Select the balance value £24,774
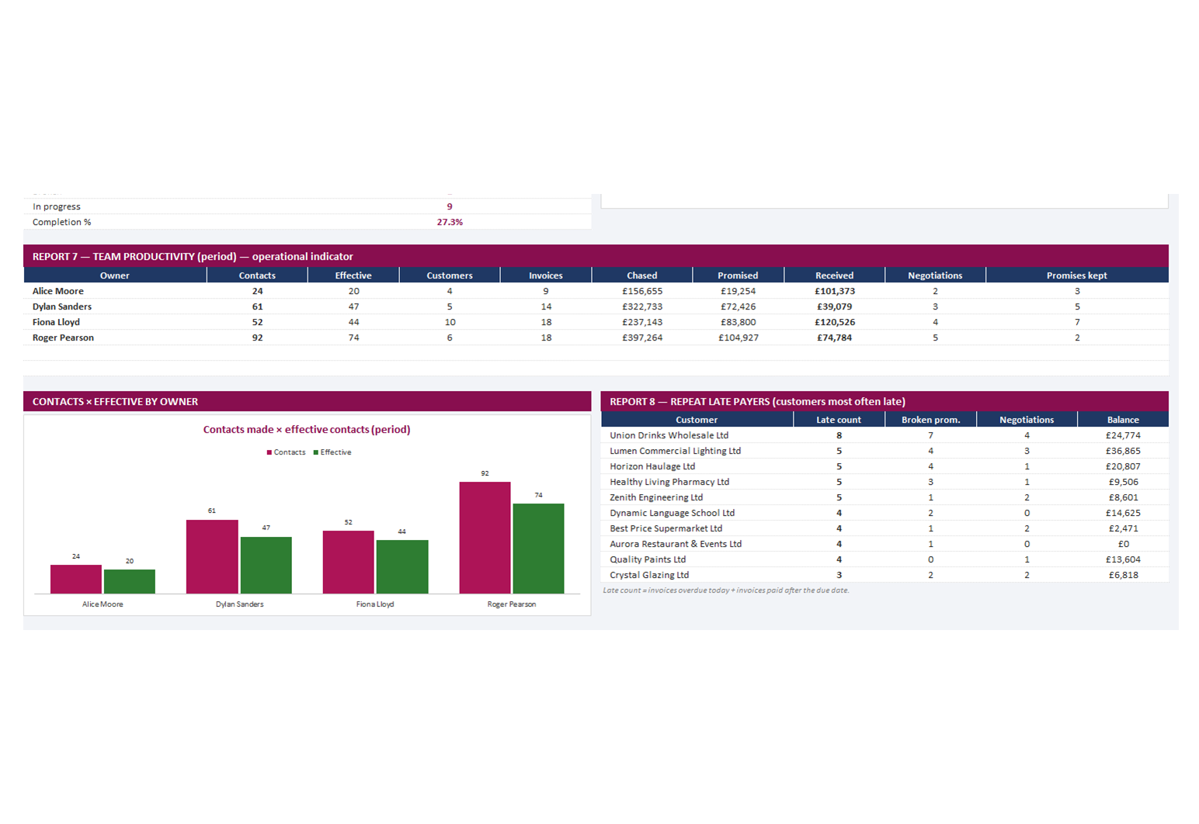The width and height of the screenshot is (1199, 824). coord(1123,435)
